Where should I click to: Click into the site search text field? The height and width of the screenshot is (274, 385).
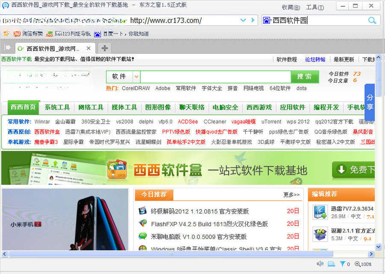(x=216, y=77)
